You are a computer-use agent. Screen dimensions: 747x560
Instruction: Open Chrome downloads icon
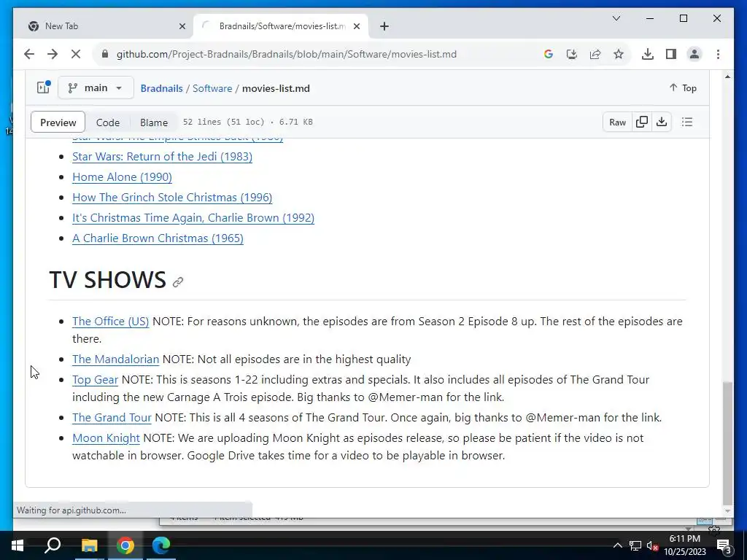(648, 54)
